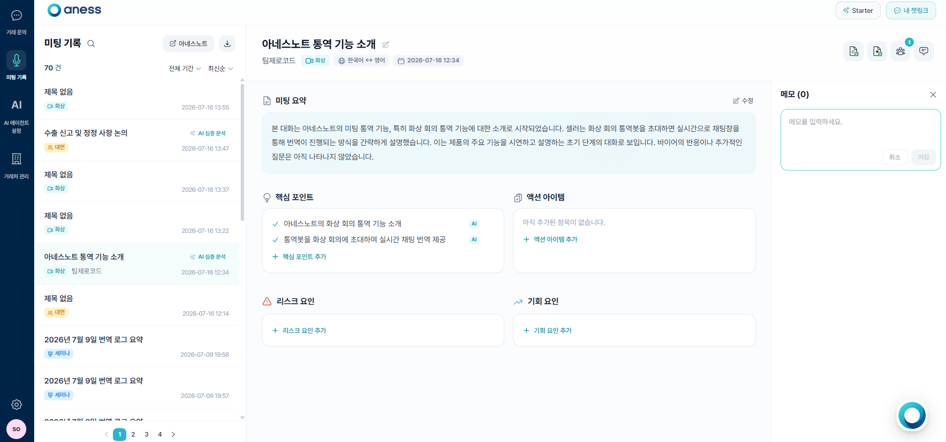Screen dimensions: 946x442
Task: Open 제목 없음 record from 13:55
Action: (x=137, y=99)
